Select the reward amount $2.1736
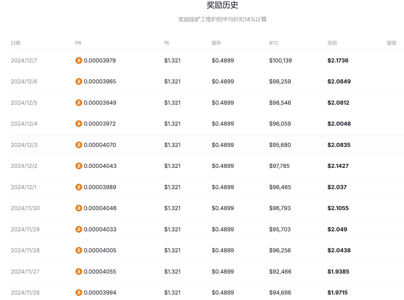 click(338, 61)
